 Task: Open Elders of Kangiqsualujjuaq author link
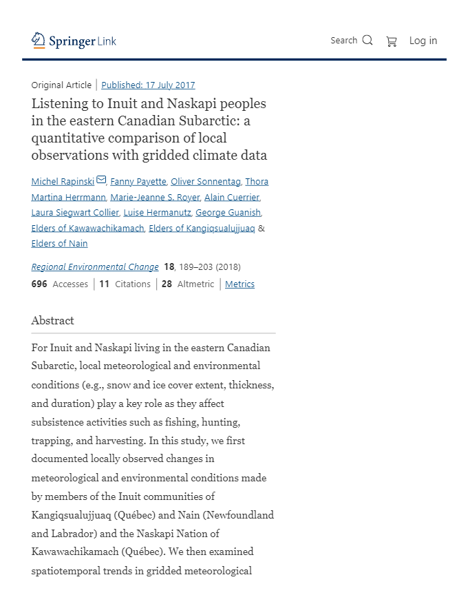pyautogui.click(x=202, y=229)
